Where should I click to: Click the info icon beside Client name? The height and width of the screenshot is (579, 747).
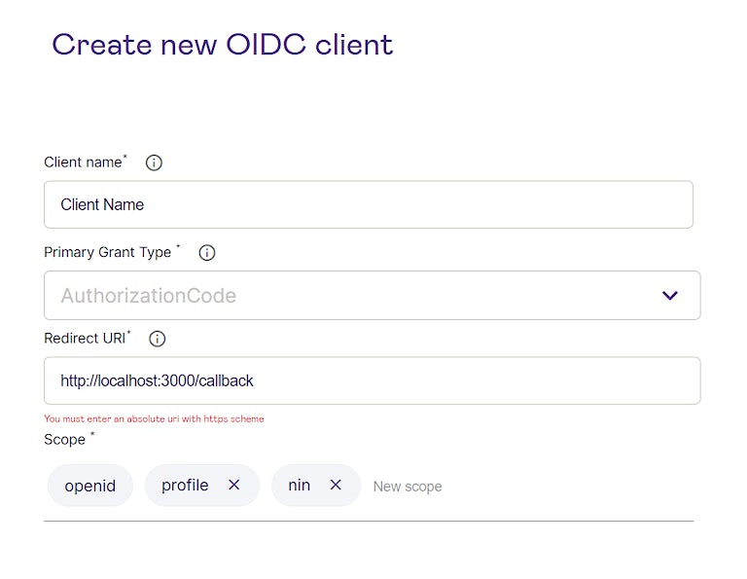coord(154,163)
